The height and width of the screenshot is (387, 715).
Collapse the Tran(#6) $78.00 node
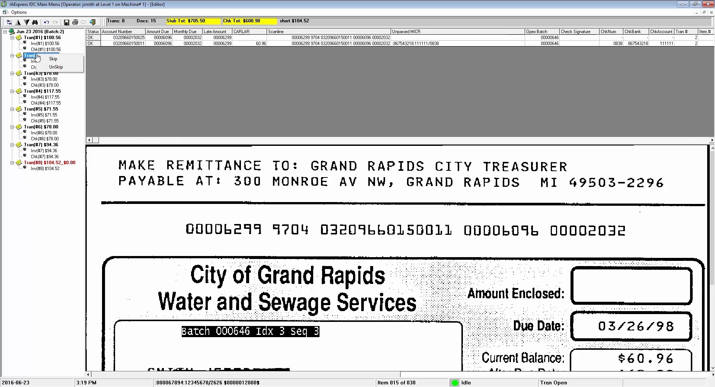tap(12, 127)
